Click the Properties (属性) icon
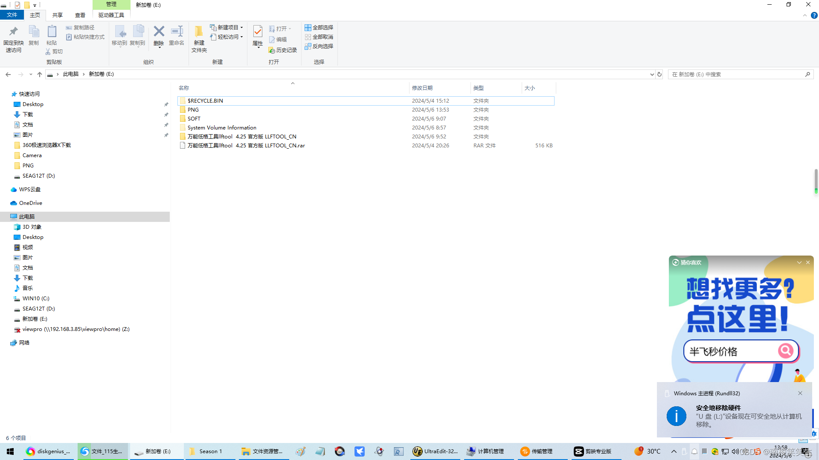 point(258,32)
